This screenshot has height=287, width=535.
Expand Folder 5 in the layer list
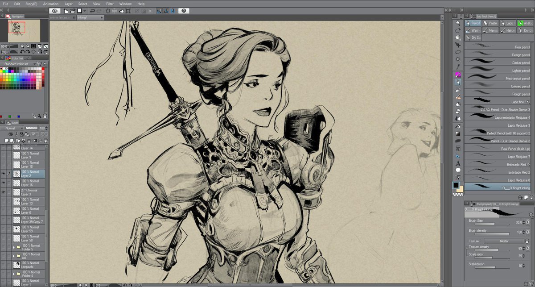(x=13, y=246)
